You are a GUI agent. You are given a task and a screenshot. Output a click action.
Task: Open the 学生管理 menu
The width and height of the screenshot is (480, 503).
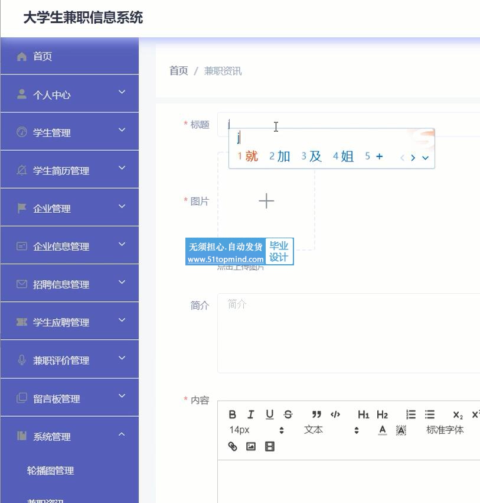point(70,132)
